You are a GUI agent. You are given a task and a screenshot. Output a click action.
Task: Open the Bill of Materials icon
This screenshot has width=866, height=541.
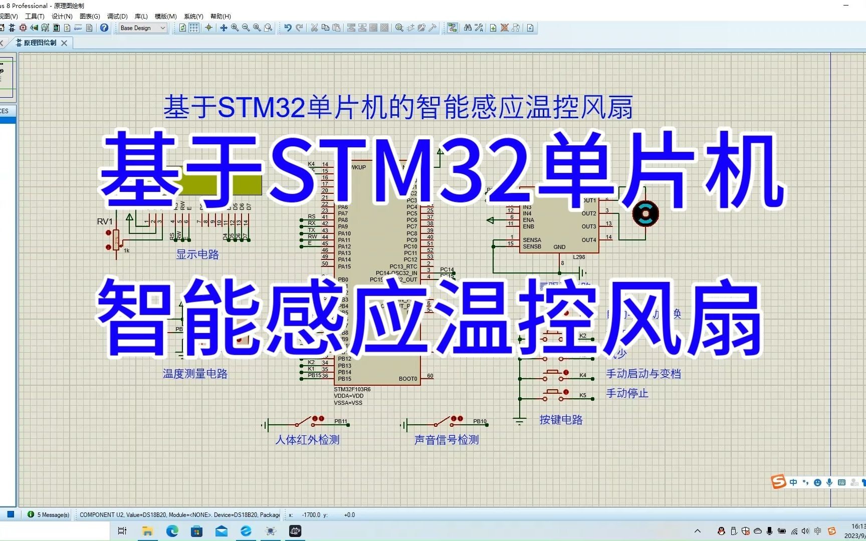pyautogui.click(x=67, y=28)
